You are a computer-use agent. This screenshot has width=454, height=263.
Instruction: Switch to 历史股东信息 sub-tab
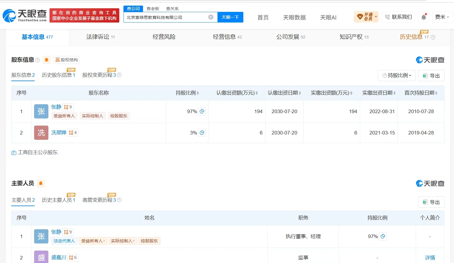(58, 75)
